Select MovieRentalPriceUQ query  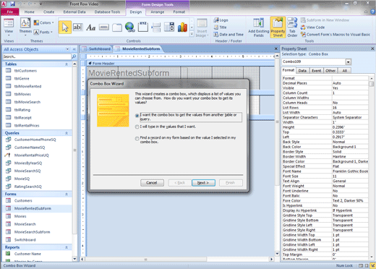[x=31, y=155]
